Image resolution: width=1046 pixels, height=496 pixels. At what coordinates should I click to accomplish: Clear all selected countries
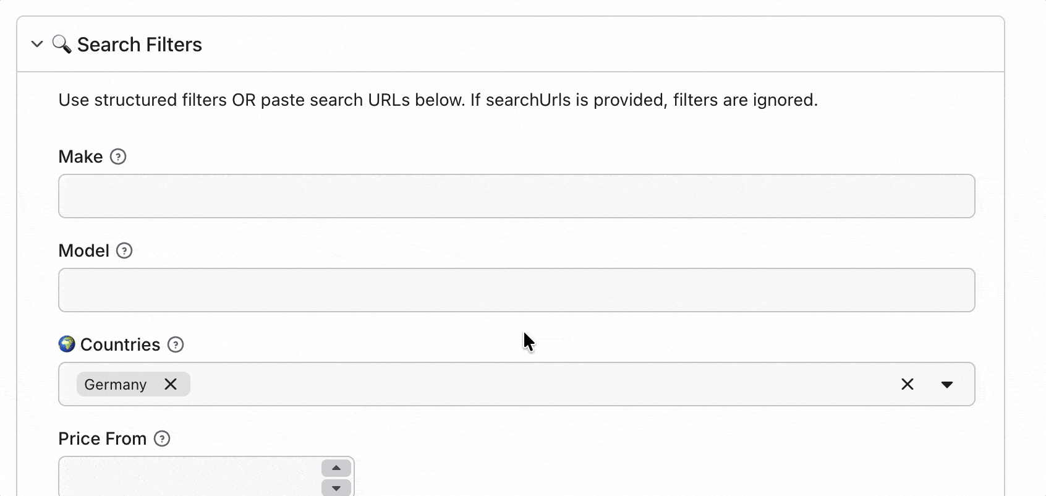pyautogui.click(x=908, y=384)
